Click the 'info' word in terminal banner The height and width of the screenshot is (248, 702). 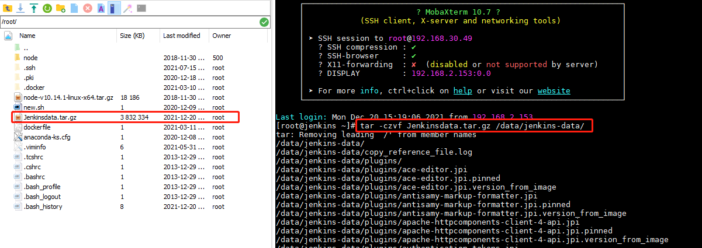[369, 91]
